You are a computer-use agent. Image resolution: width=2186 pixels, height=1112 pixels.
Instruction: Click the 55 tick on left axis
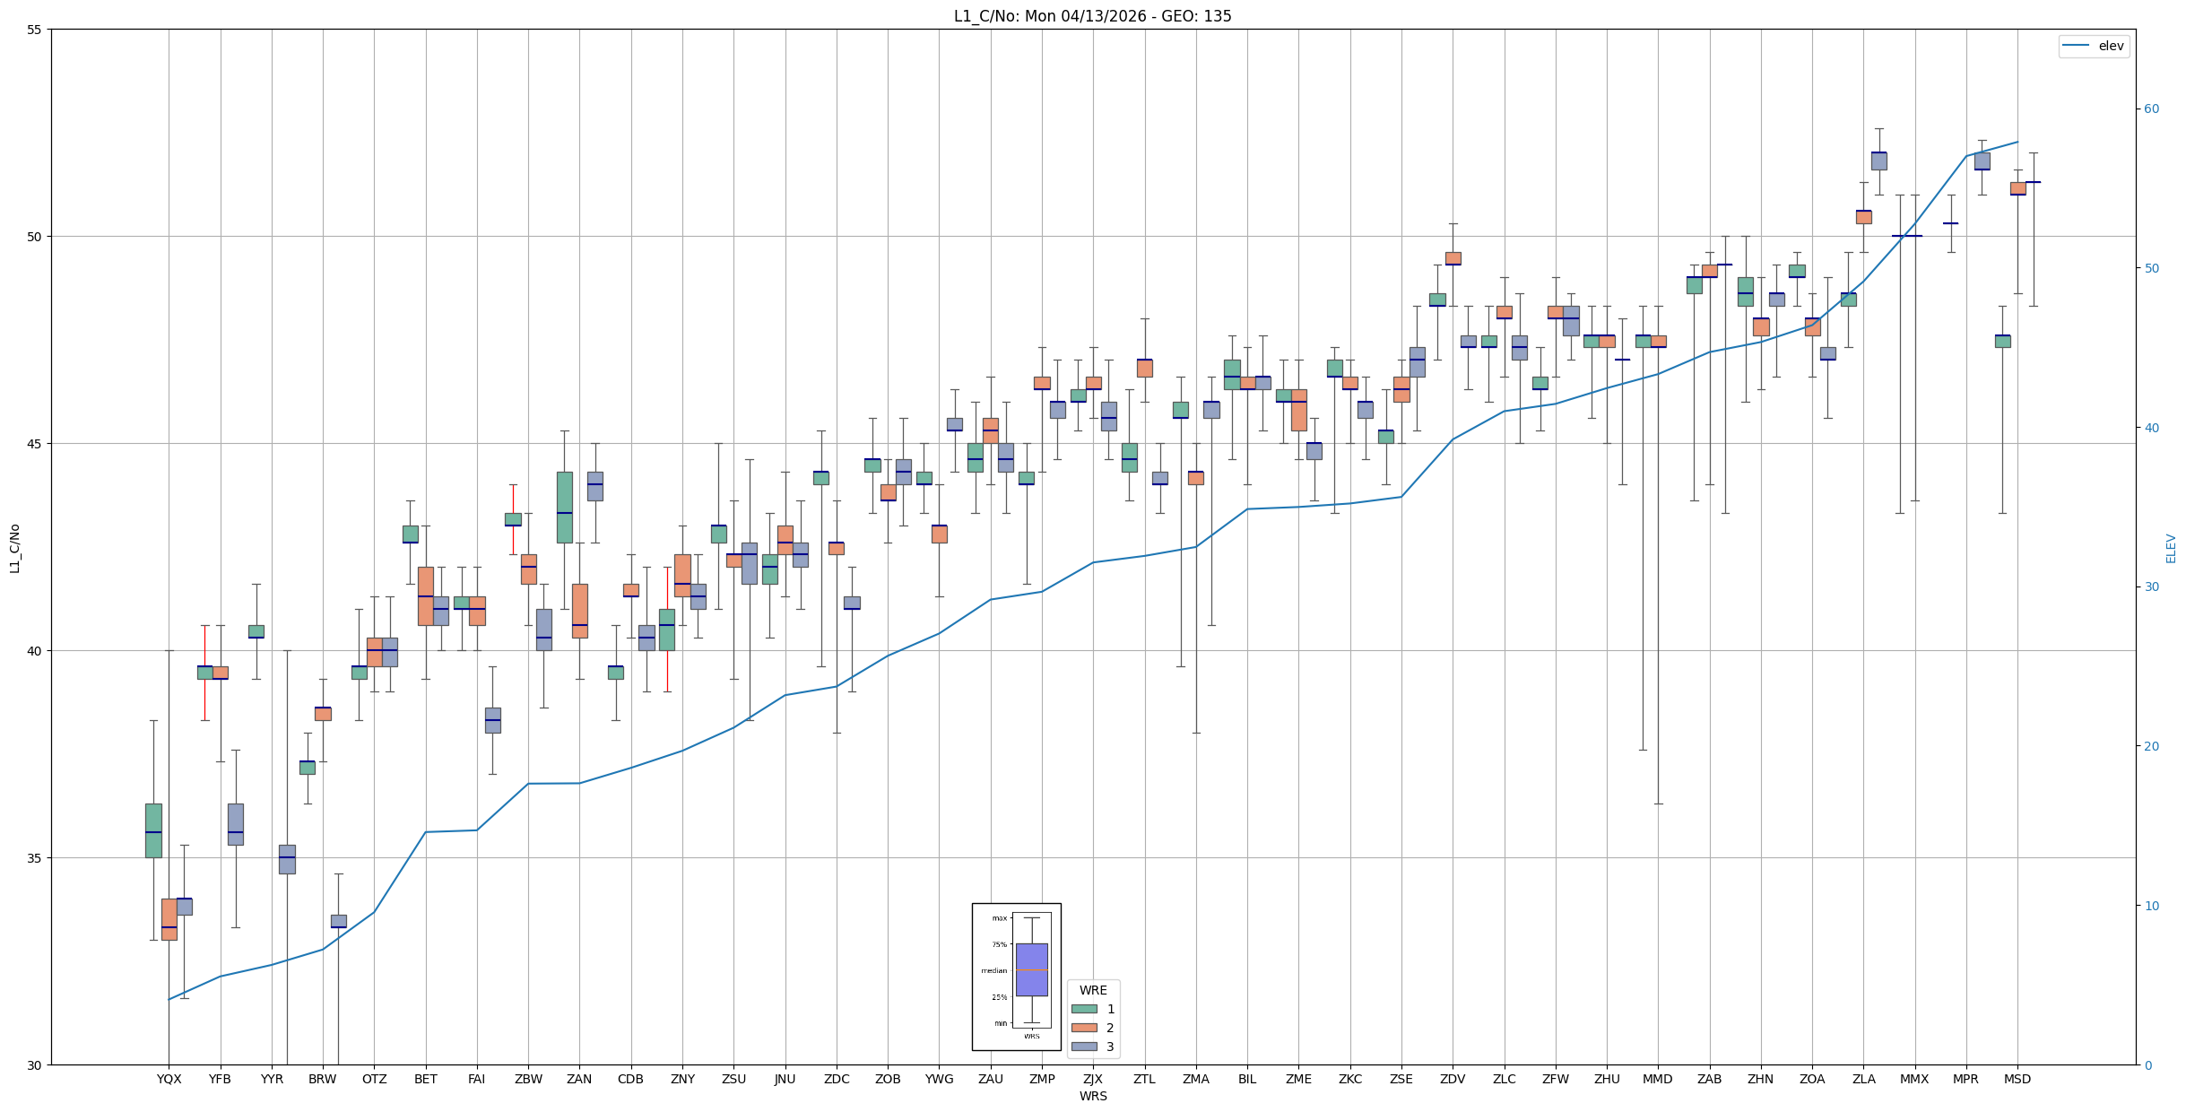[35, 30]
